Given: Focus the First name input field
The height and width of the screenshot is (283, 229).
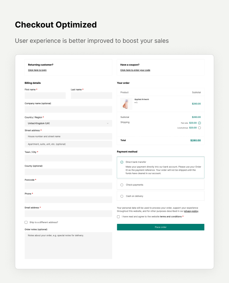Looking at the screenshot, I should [x=45, y=96].
